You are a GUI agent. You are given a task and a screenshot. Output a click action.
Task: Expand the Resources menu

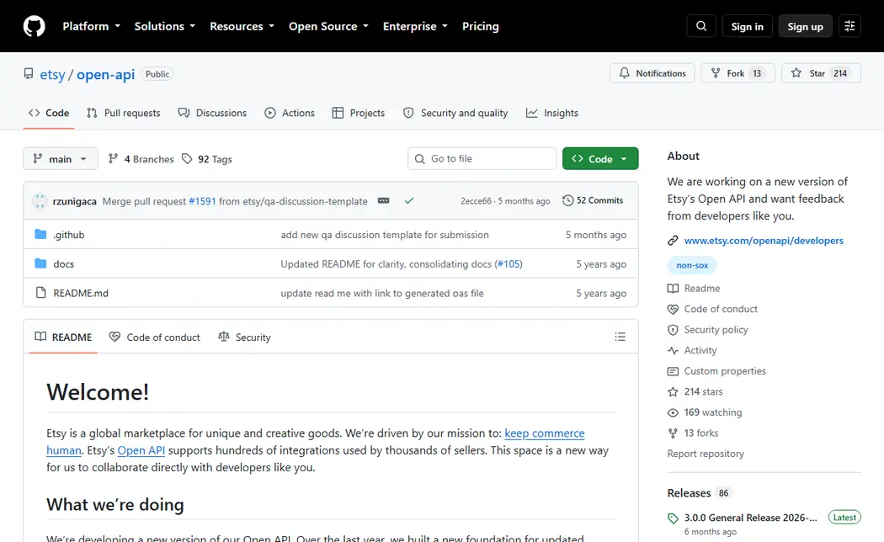click(x=242, y=26)
